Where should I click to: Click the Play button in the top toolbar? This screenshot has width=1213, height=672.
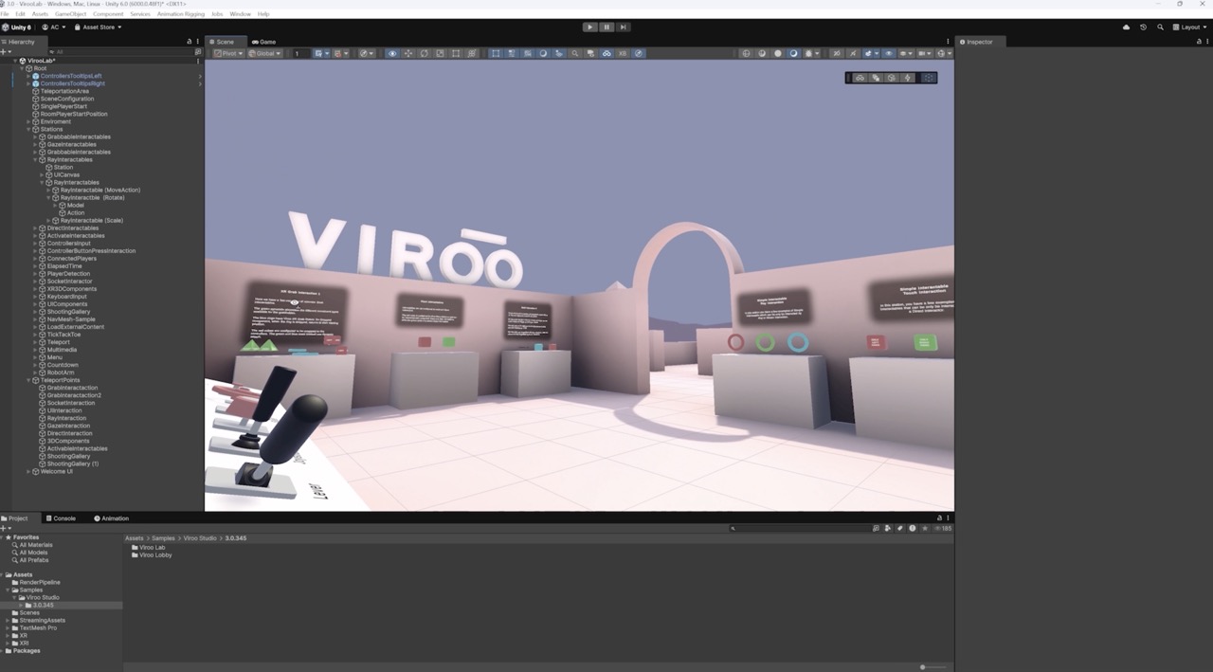click(x=589, y=27)
